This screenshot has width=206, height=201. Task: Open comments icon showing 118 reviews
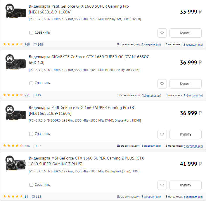click(x=33, y=197)
